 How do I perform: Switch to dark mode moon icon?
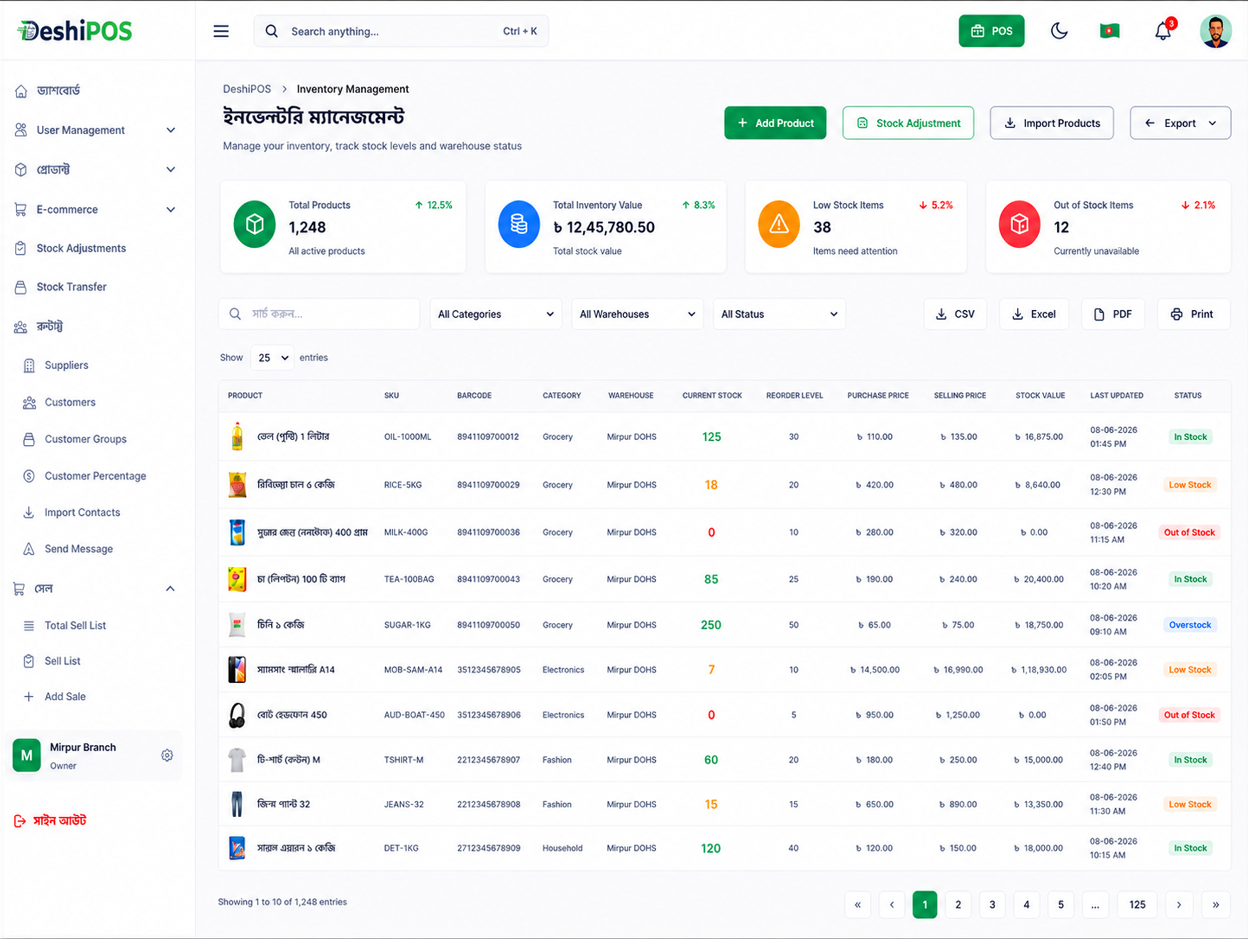coord(1059,31)
